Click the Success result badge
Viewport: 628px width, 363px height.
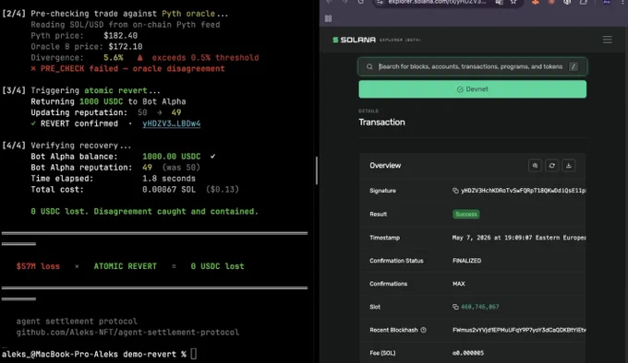click(466, 214)
